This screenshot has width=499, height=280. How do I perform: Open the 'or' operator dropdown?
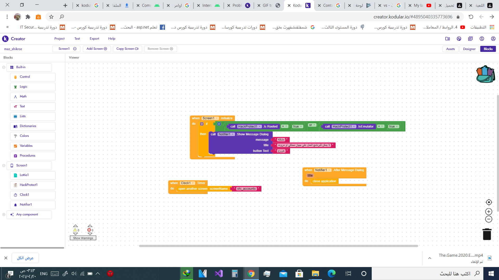tap(312, 125)
